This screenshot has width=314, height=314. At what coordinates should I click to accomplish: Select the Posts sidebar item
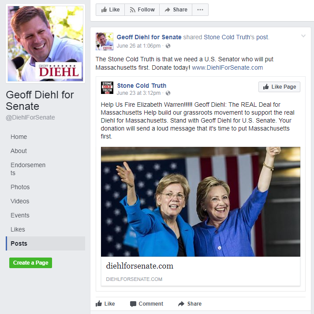45,243
